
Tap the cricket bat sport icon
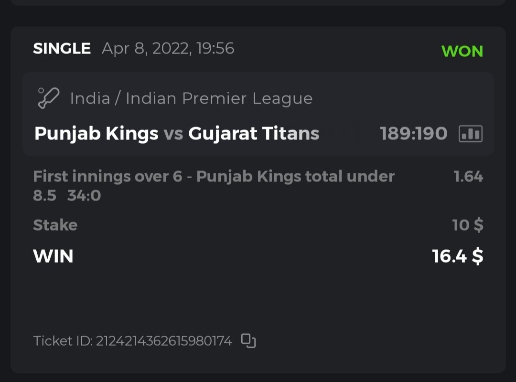click(x=48, y=98)
